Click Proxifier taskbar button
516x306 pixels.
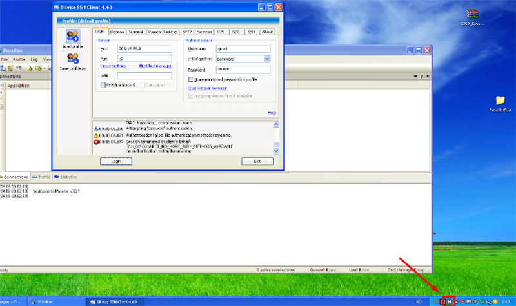click(x=56, y=301)
